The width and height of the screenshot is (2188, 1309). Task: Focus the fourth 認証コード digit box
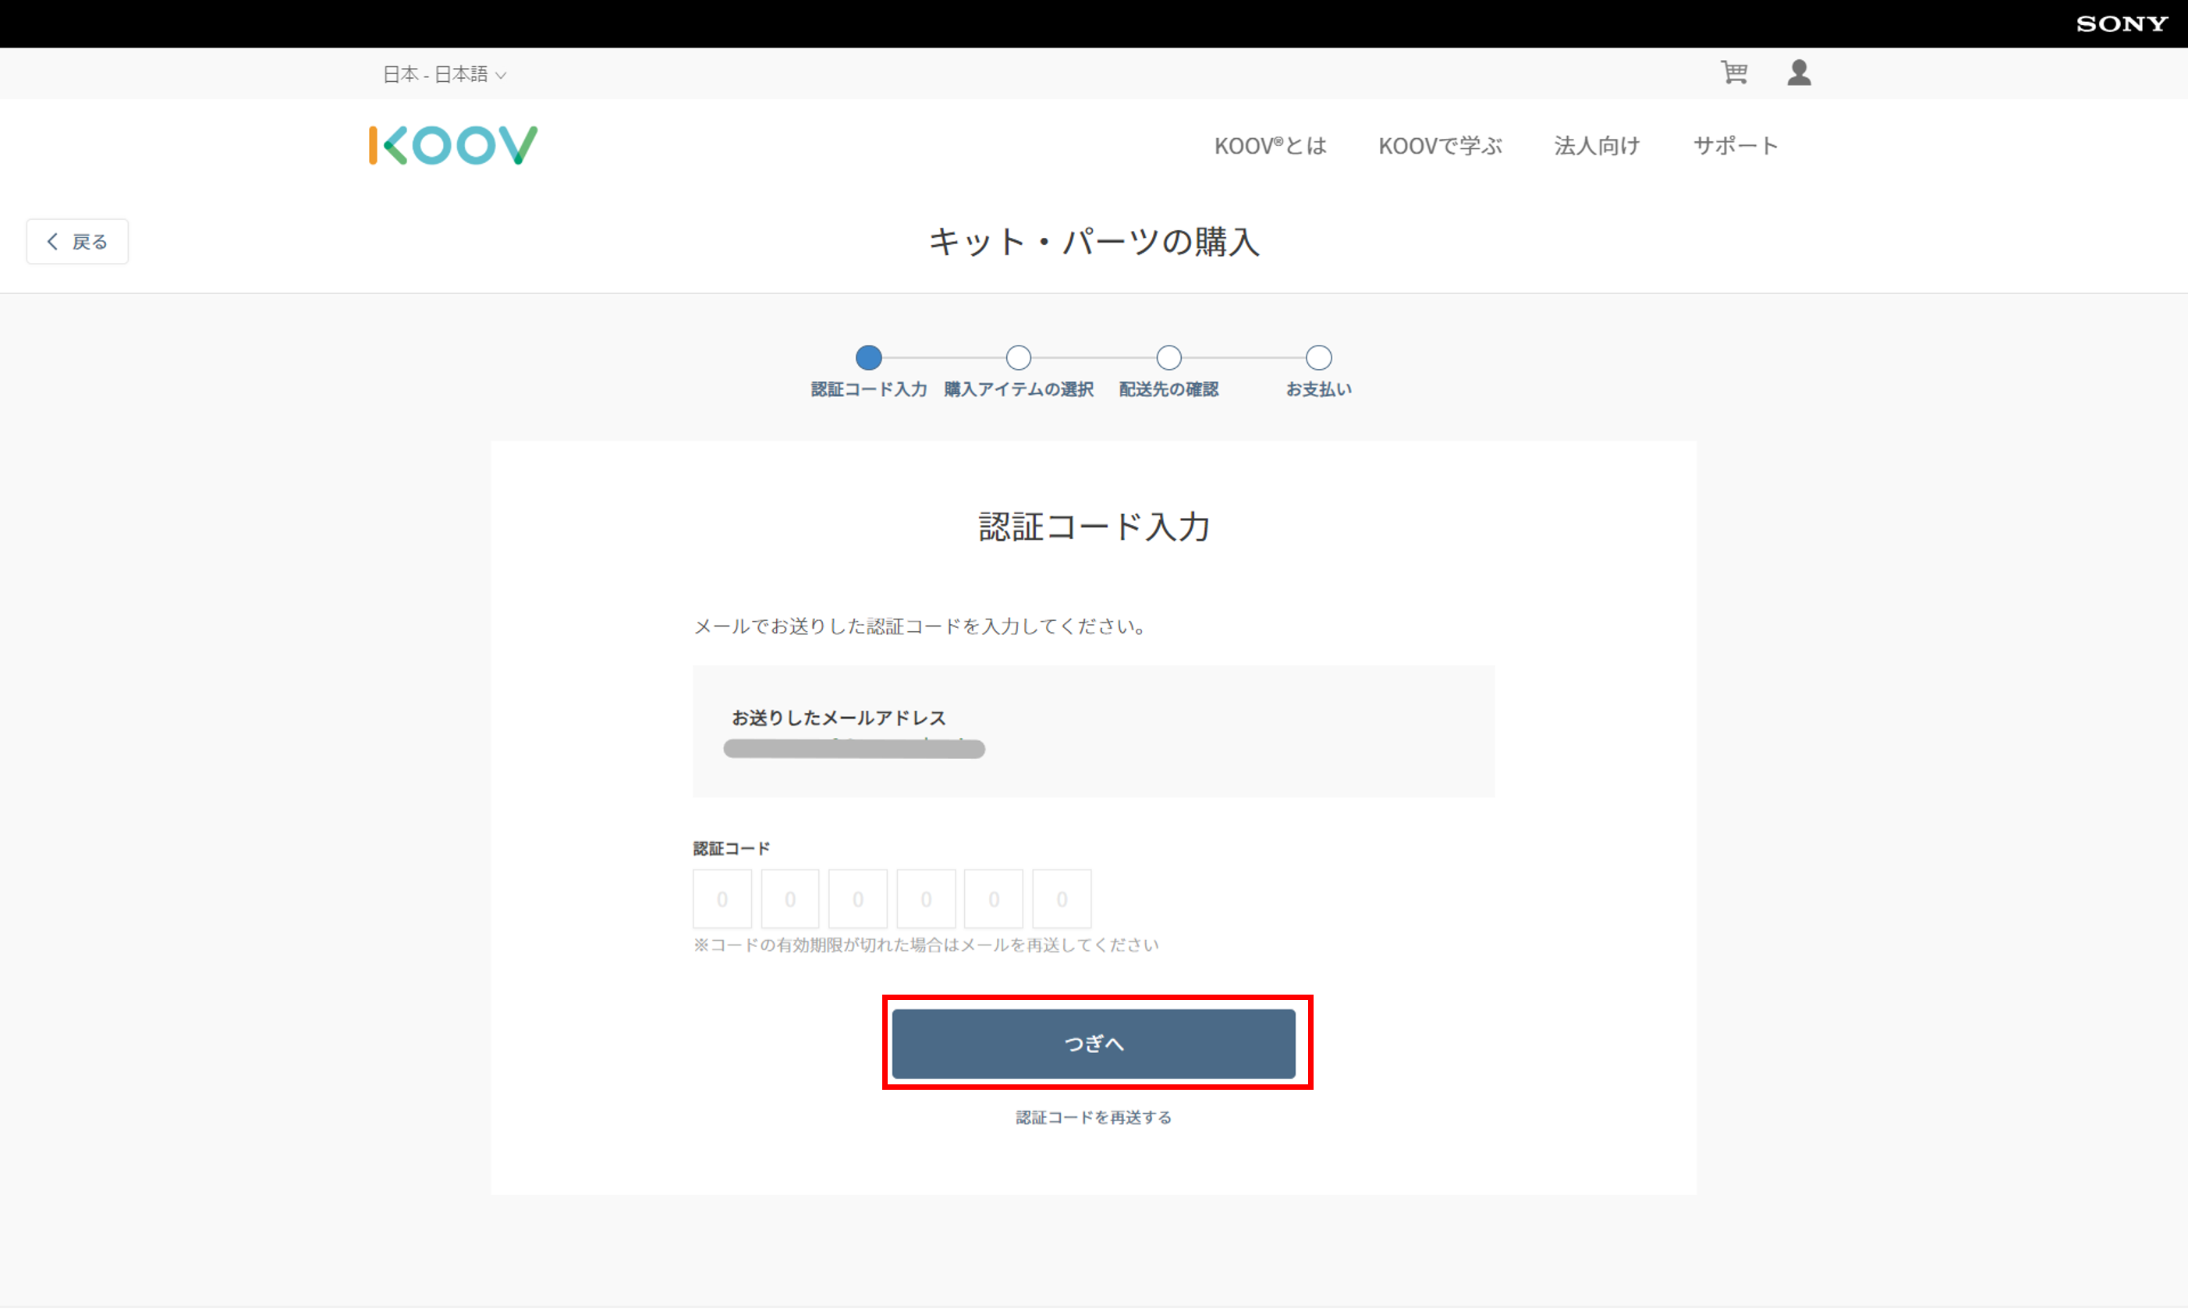(926, 899)
